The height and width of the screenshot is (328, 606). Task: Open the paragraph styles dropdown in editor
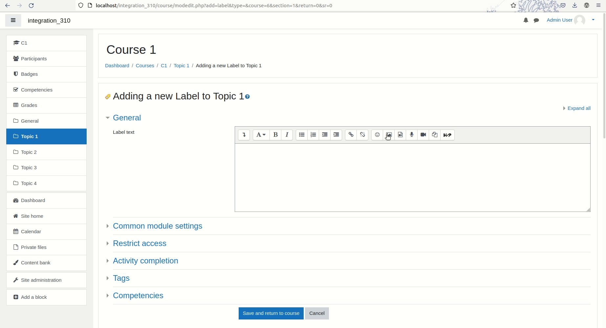[x=261, y=135]
